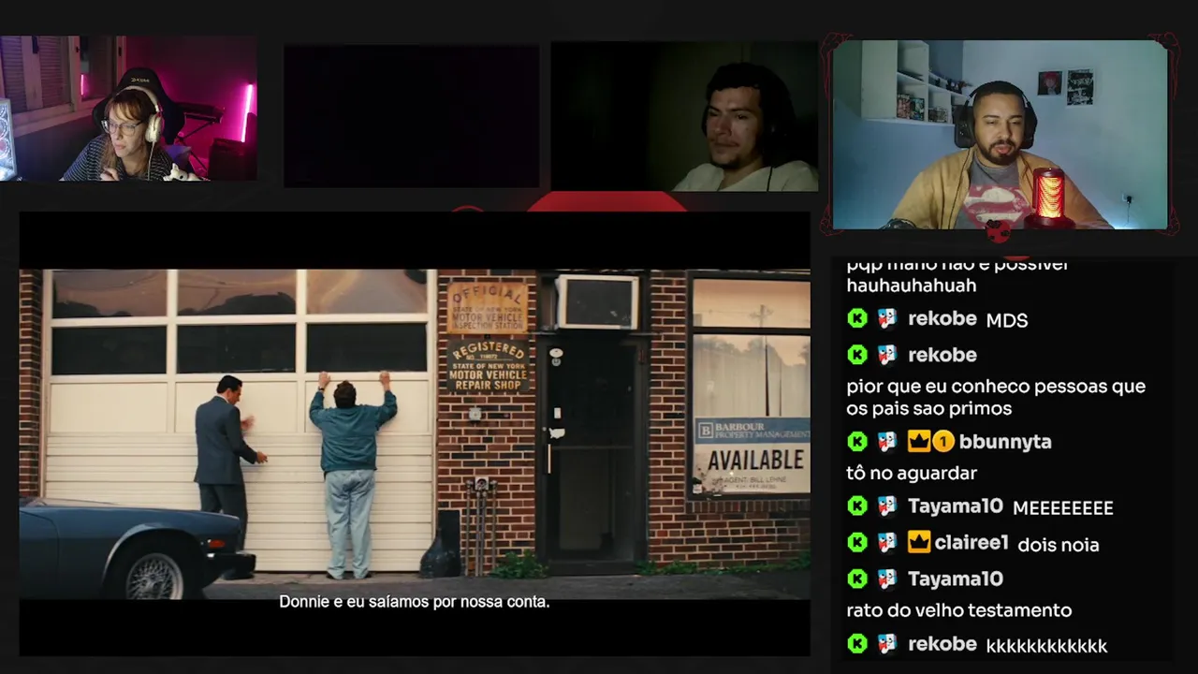The height and width of the screenshot is (674, 1198).
Task: Open username Tayama10 above 'rato do velho testamento'
Action: pyautogui.click(x=955, y=579)
